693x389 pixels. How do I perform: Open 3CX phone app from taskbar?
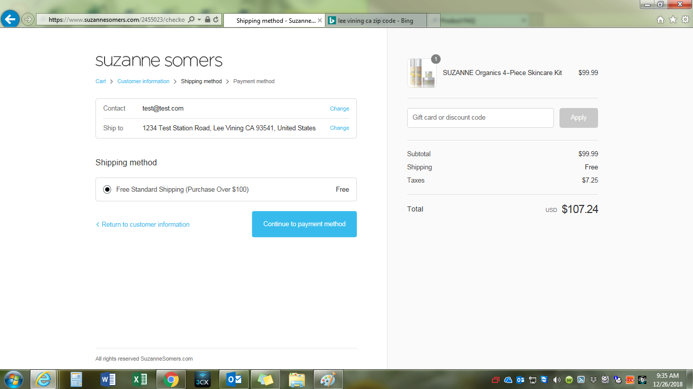[203, 379]
